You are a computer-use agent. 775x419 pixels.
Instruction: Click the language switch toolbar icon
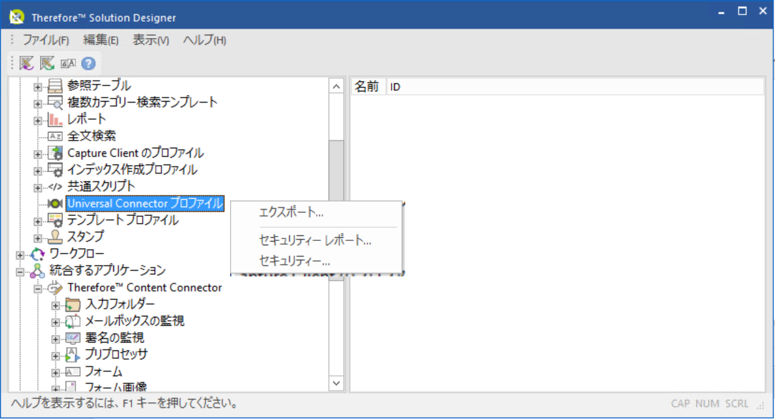[68, 64]
